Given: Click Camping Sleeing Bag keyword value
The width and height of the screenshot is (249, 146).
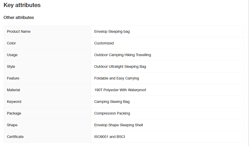Looking at the screenshot, I should 112,102.
